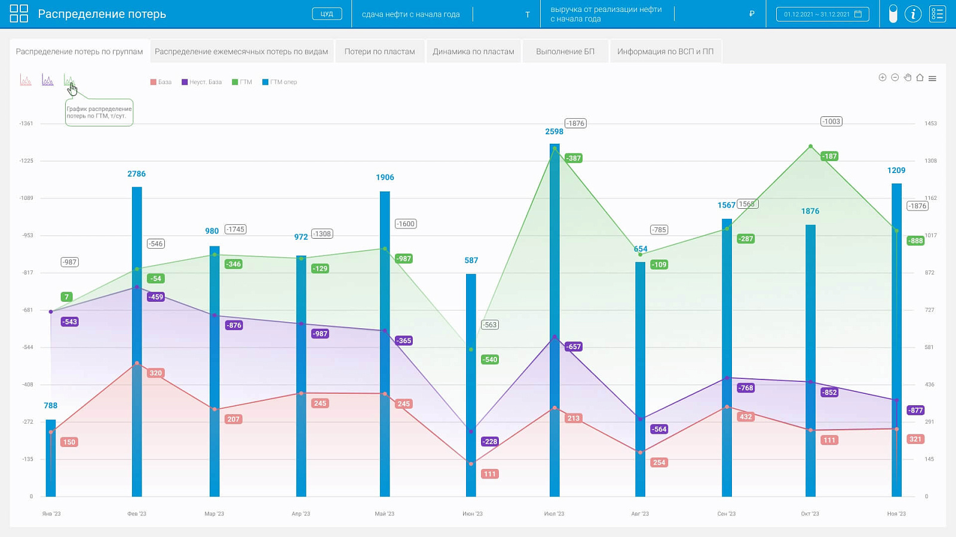This screenshot has height=537, width=956.
Task: Activate the hand panning tool
Action: (x=908, y=78)
